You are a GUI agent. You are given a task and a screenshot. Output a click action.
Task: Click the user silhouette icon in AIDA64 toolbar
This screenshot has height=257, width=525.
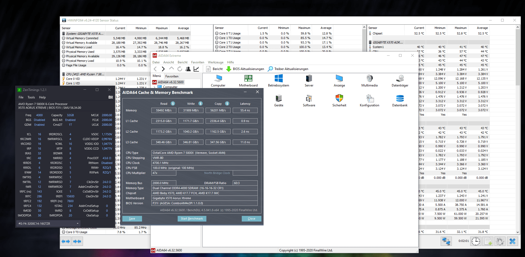188,69
